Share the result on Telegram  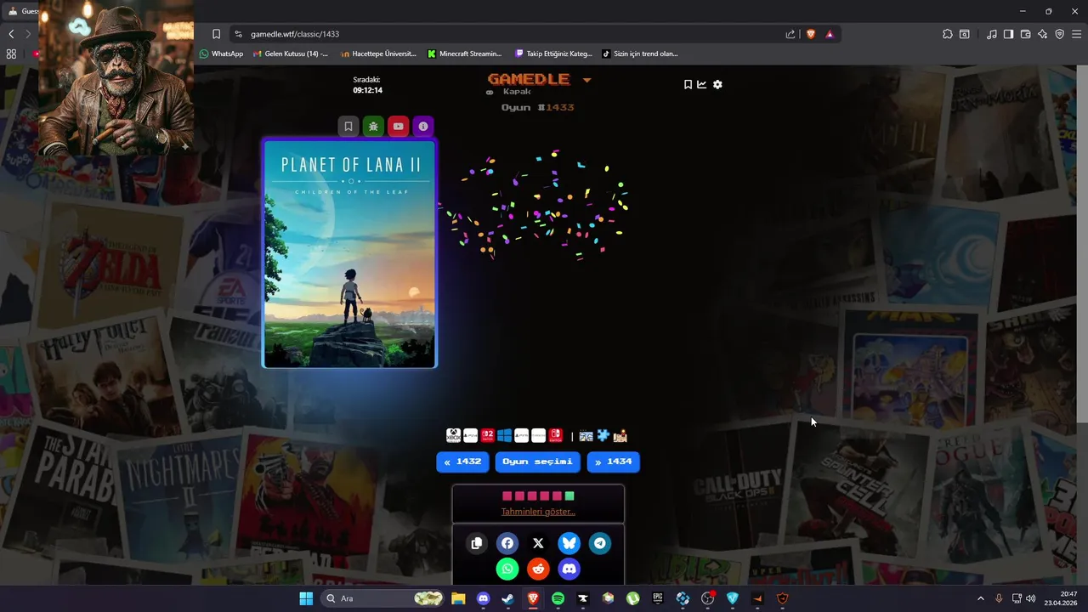(600, 543)
